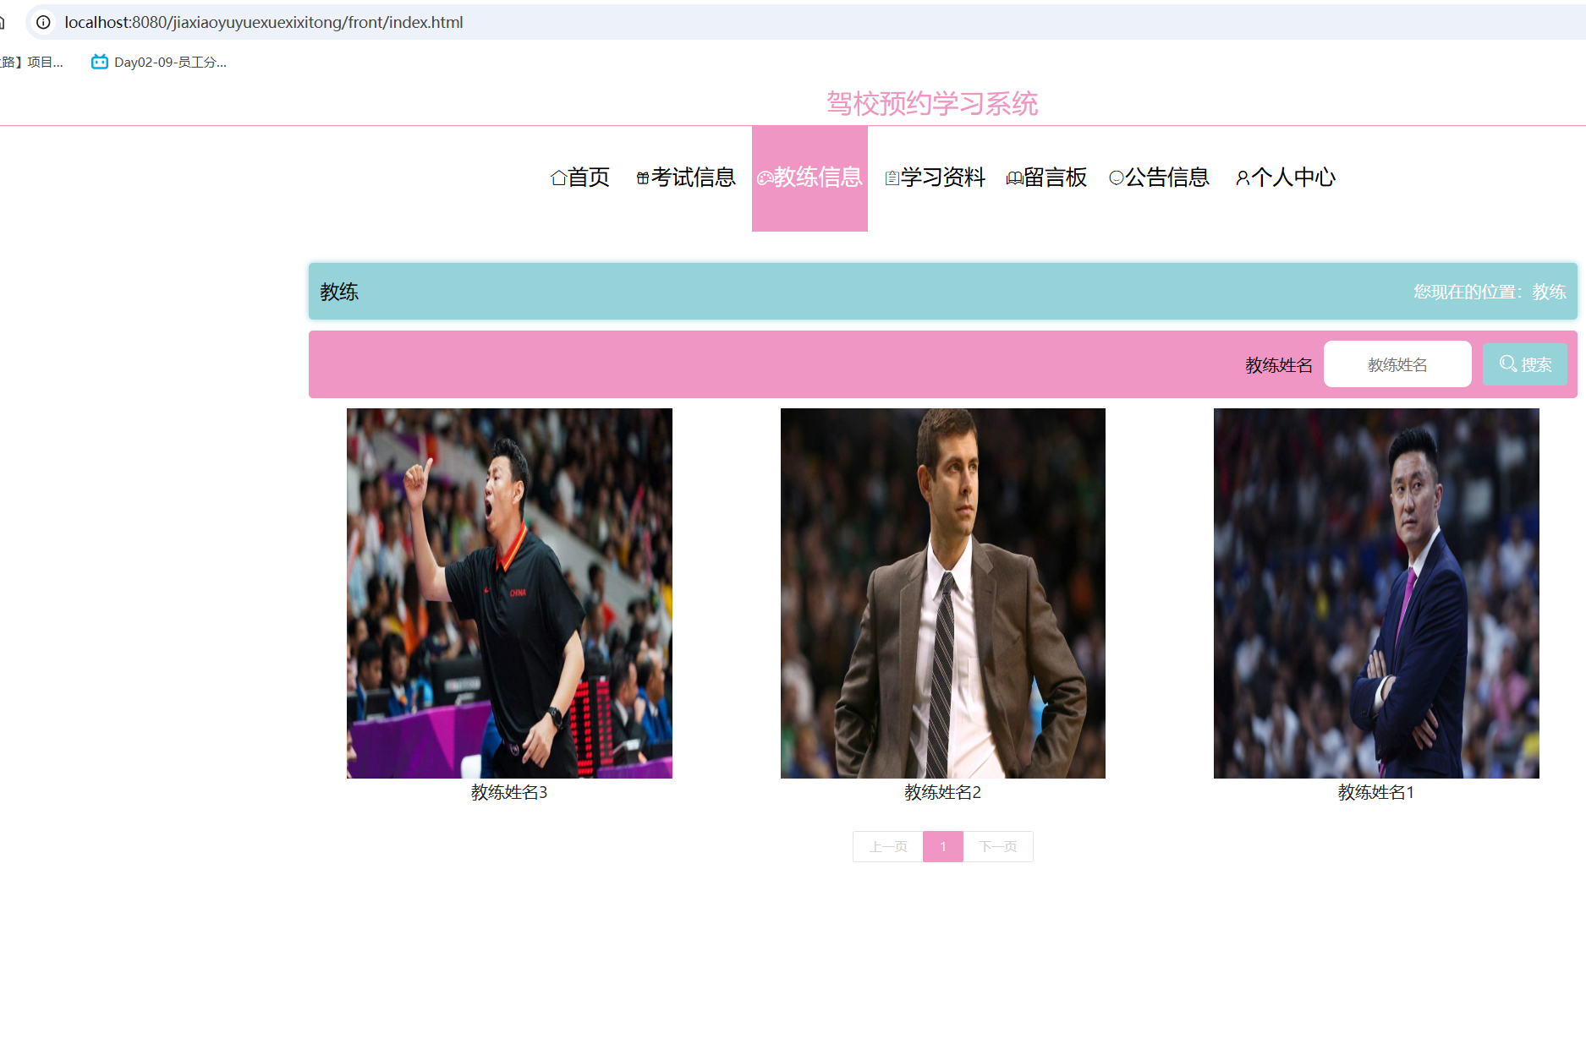Open the photo of 教练姓名3
Screen dimensions: 1586x1055
click(x=509, y=593)
